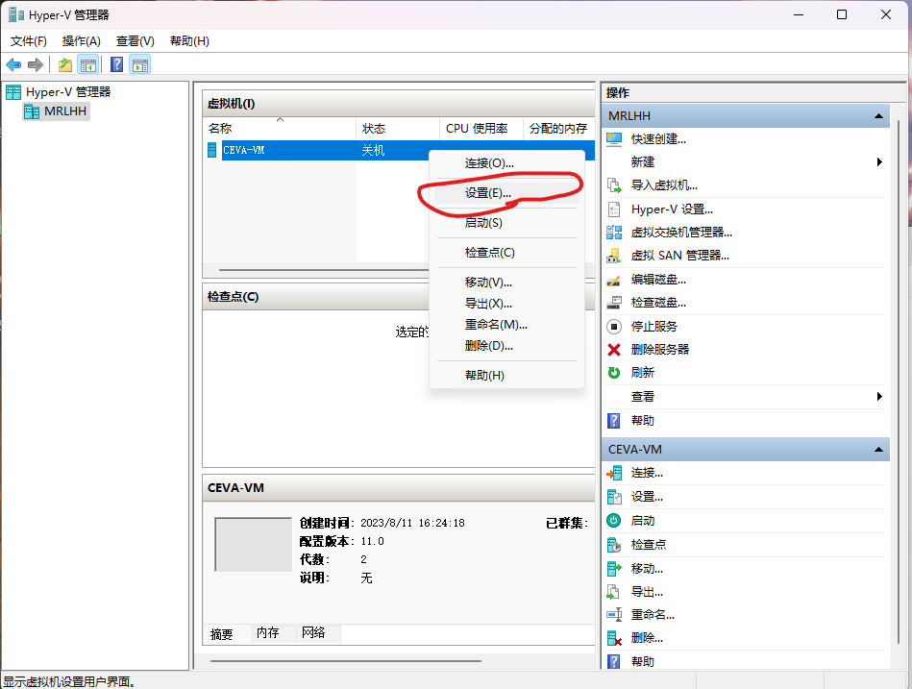
Task: Sort by the 名称 column header
Action: 280,128
